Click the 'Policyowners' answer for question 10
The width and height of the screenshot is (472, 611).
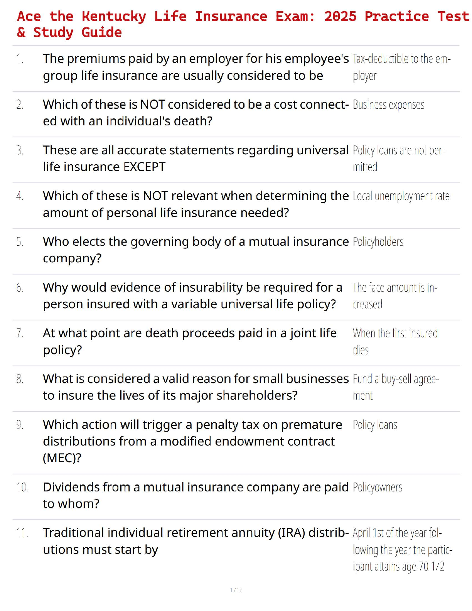pos(378,487)
